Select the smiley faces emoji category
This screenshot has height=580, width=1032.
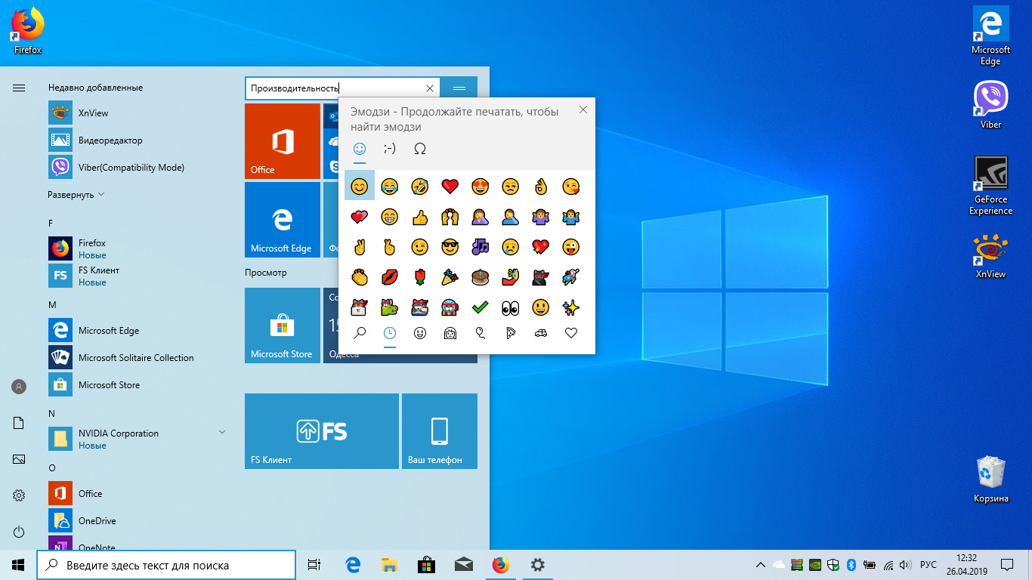420,333
